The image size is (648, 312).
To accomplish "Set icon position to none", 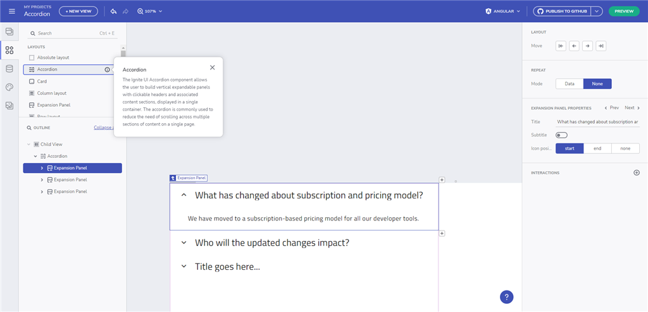I will pos(625,148).
